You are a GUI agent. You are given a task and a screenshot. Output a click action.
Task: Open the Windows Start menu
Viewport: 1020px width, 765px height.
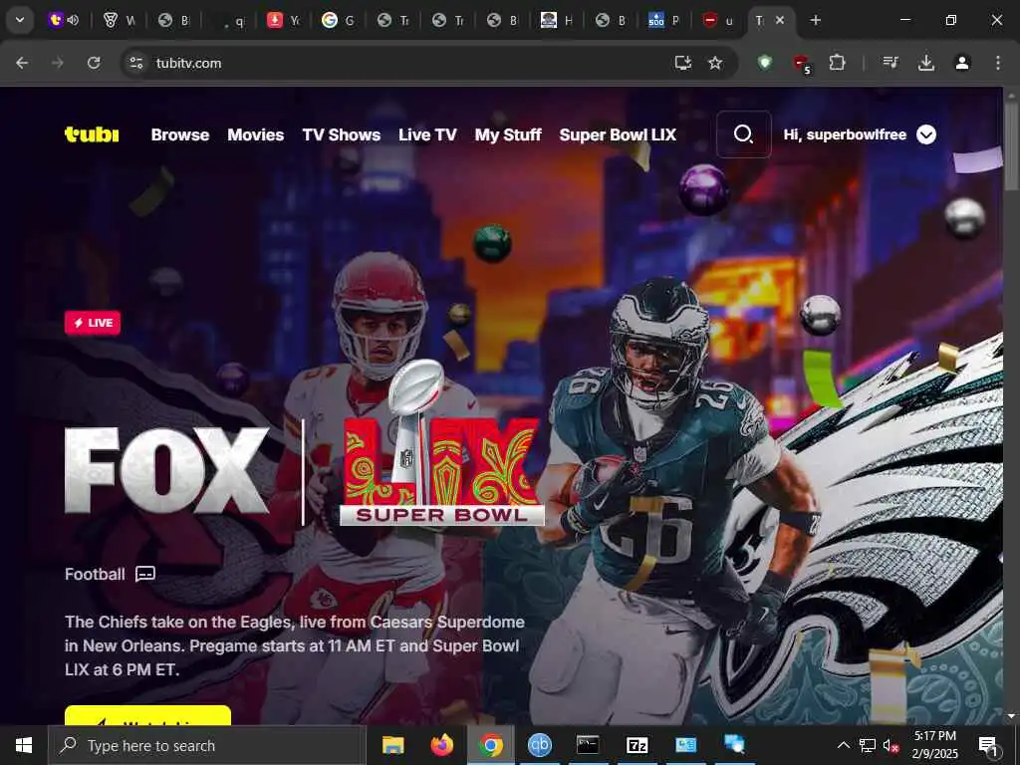(24, 745)
